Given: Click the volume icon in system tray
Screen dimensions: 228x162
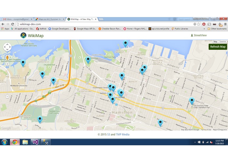Looking at the screenshot, I should (x=211, y=142).
